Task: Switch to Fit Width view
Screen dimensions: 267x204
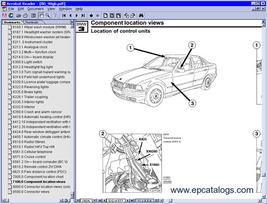Action: pos(118,16)
